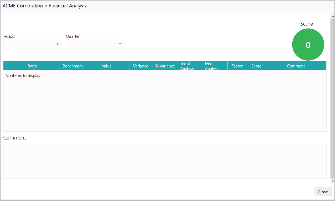Click the No items to display message

[x=23, y=75]
